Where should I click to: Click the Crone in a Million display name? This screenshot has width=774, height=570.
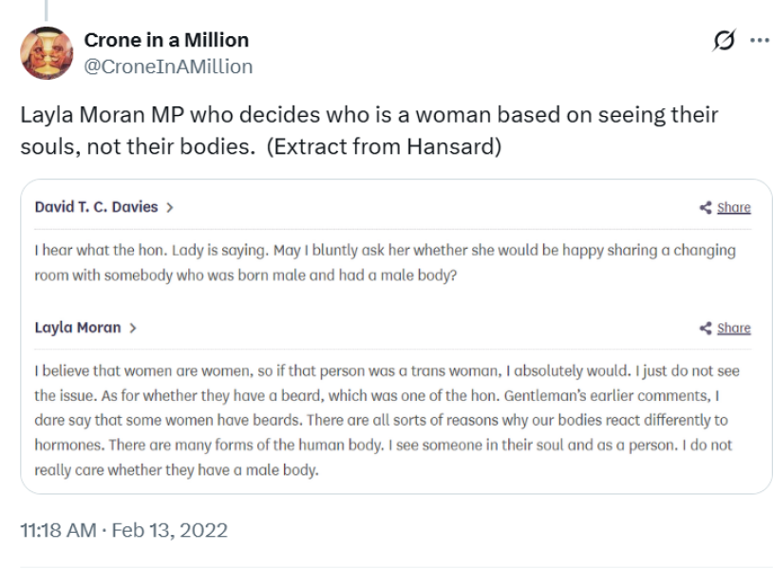pos(166,40)
